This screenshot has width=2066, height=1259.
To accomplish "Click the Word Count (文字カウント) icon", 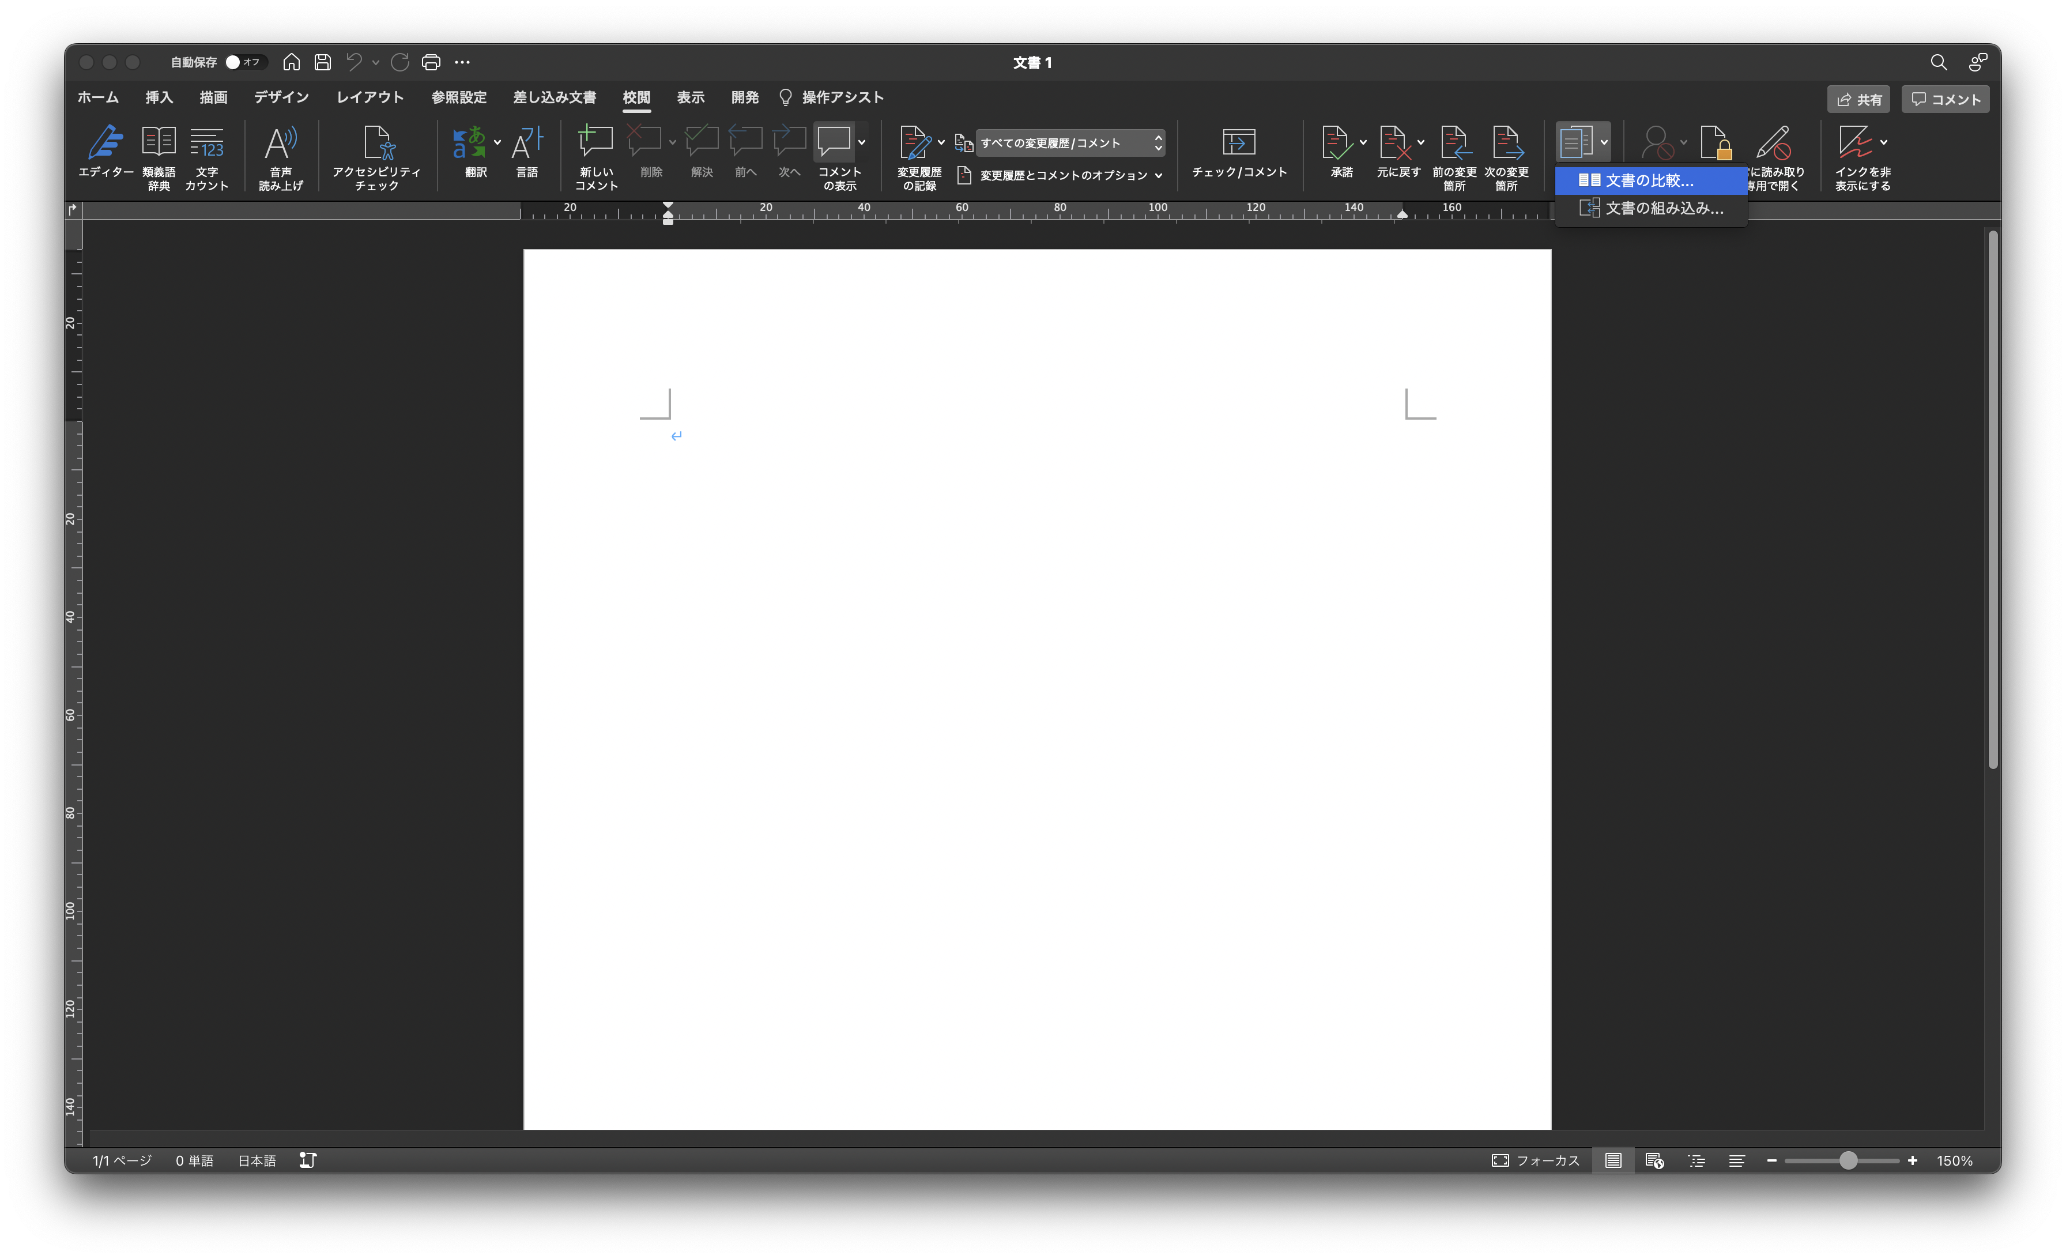I will click(207, 142).
